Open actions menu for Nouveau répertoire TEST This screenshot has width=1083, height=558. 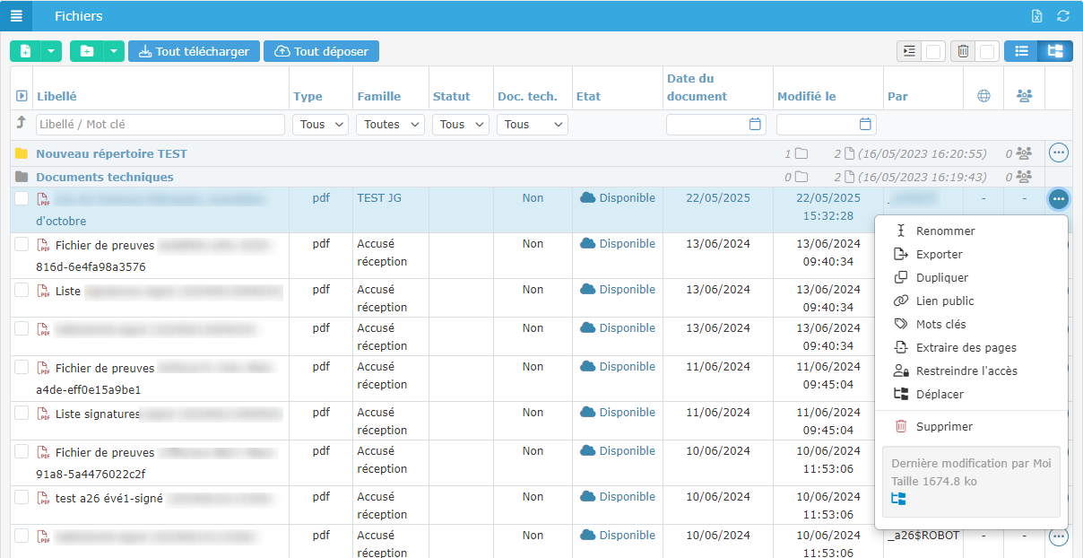coord(1058,153)
